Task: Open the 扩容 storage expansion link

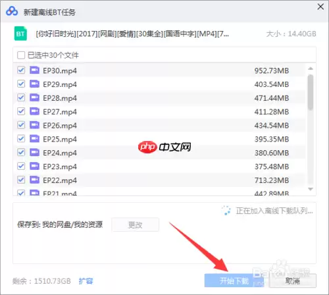Action: (86, 281)
